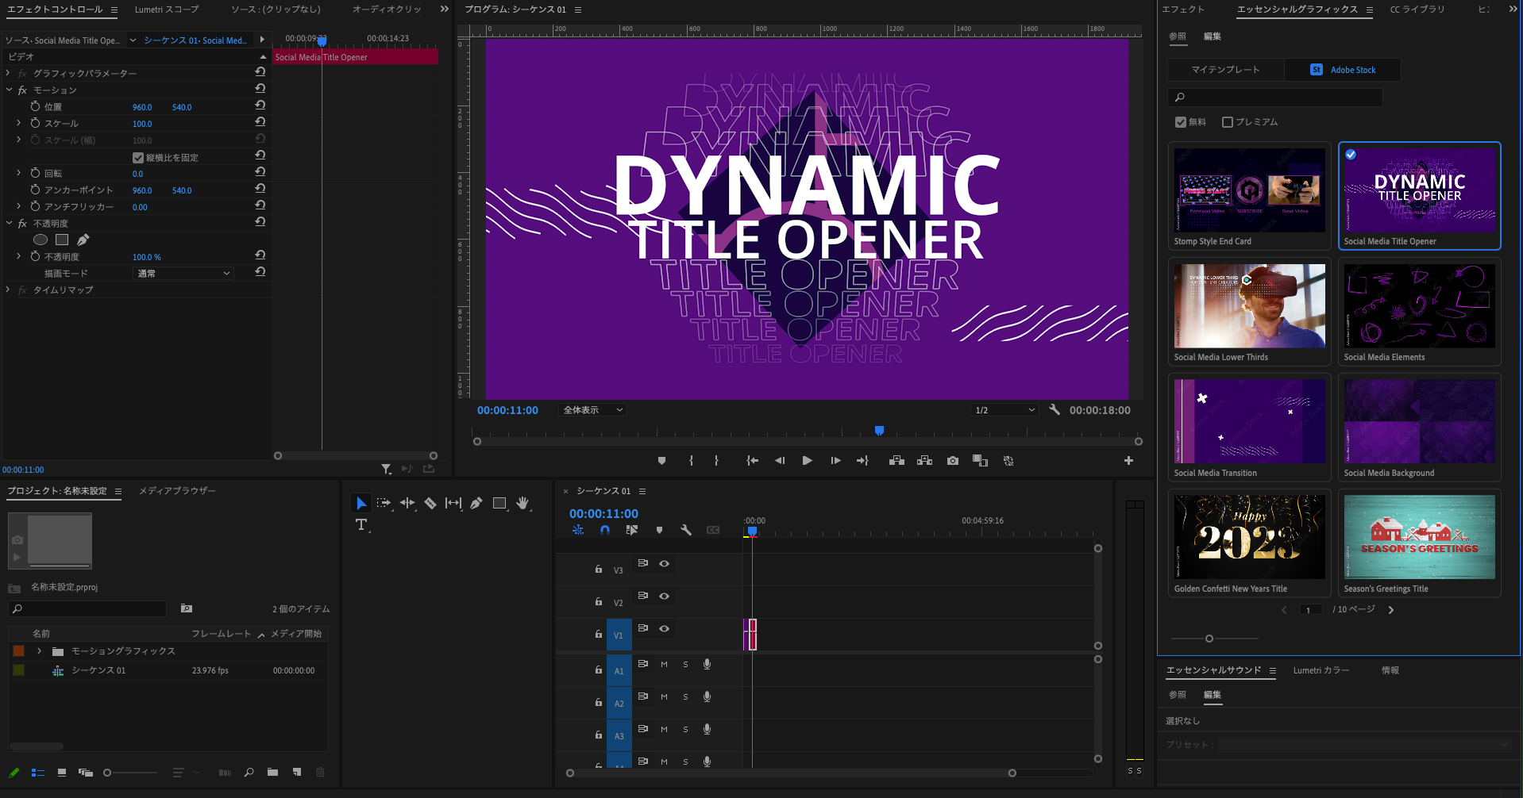The image size is (1523, 798).
Task: Open the 描画モード blend mode dropdown
Action: tap(183, 274)
